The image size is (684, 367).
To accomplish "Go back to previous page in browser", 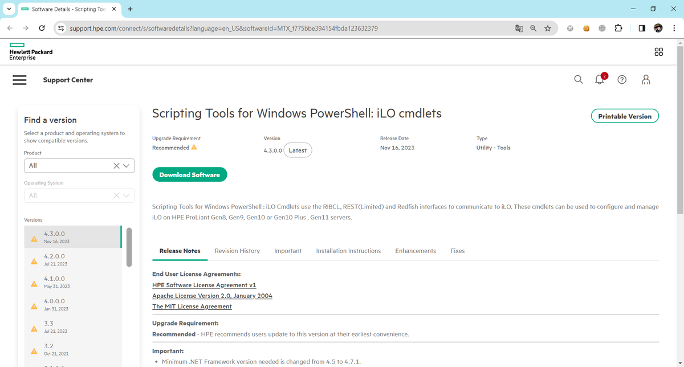I will click(10, 28).
